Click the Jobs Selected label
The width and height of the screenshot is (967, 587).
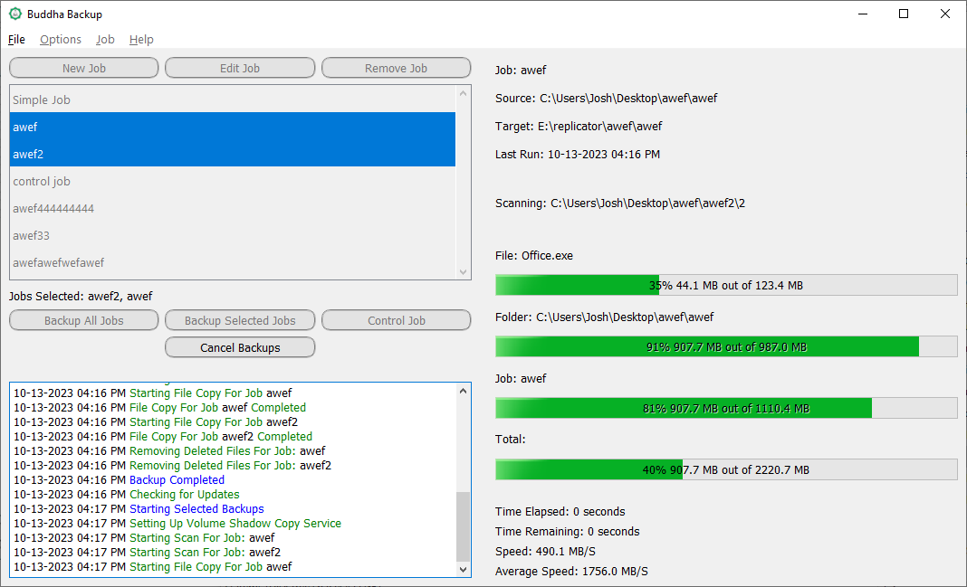click(81, 297)
